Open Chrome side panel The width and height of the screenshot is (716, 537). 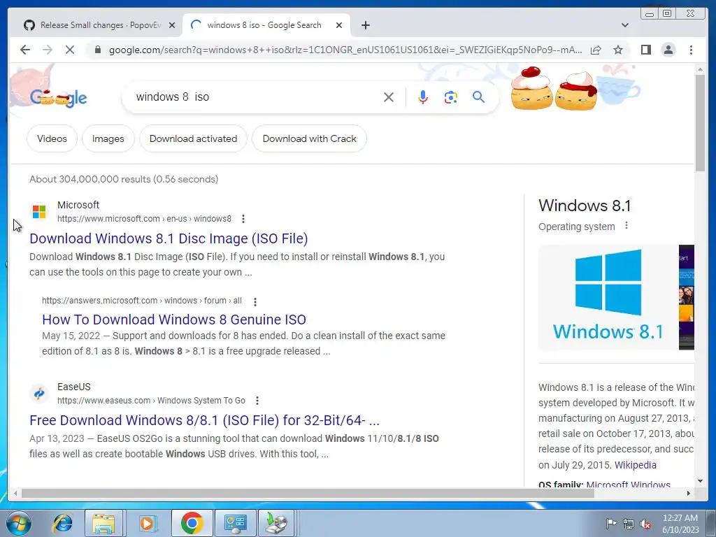tap(645, 50)
